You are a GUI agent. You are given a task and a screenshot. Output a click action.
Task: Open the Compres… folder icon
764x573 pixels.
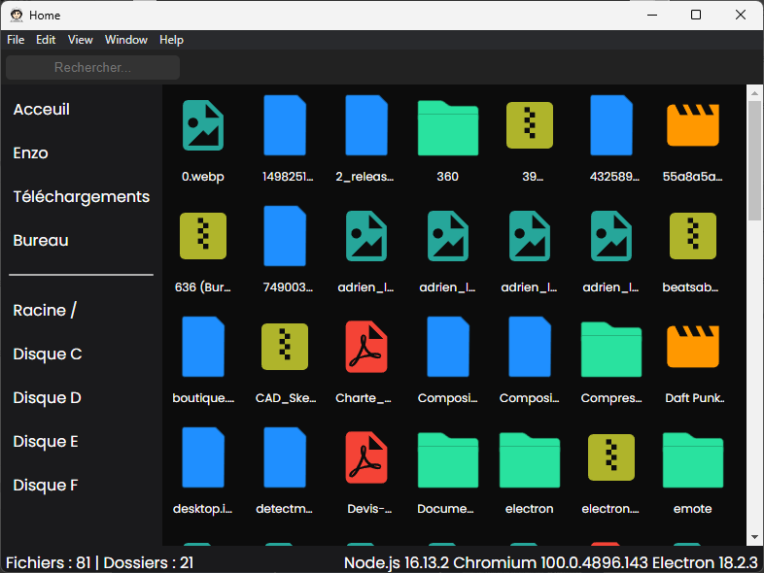click(611, 350)
